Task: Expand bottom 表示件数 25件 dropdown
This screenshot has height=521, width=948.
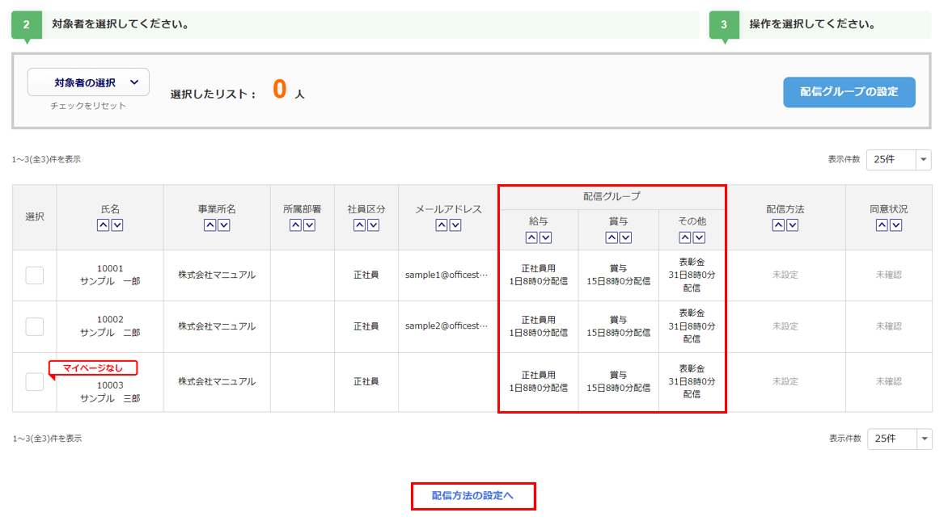Action: click(x=899, y=439)
